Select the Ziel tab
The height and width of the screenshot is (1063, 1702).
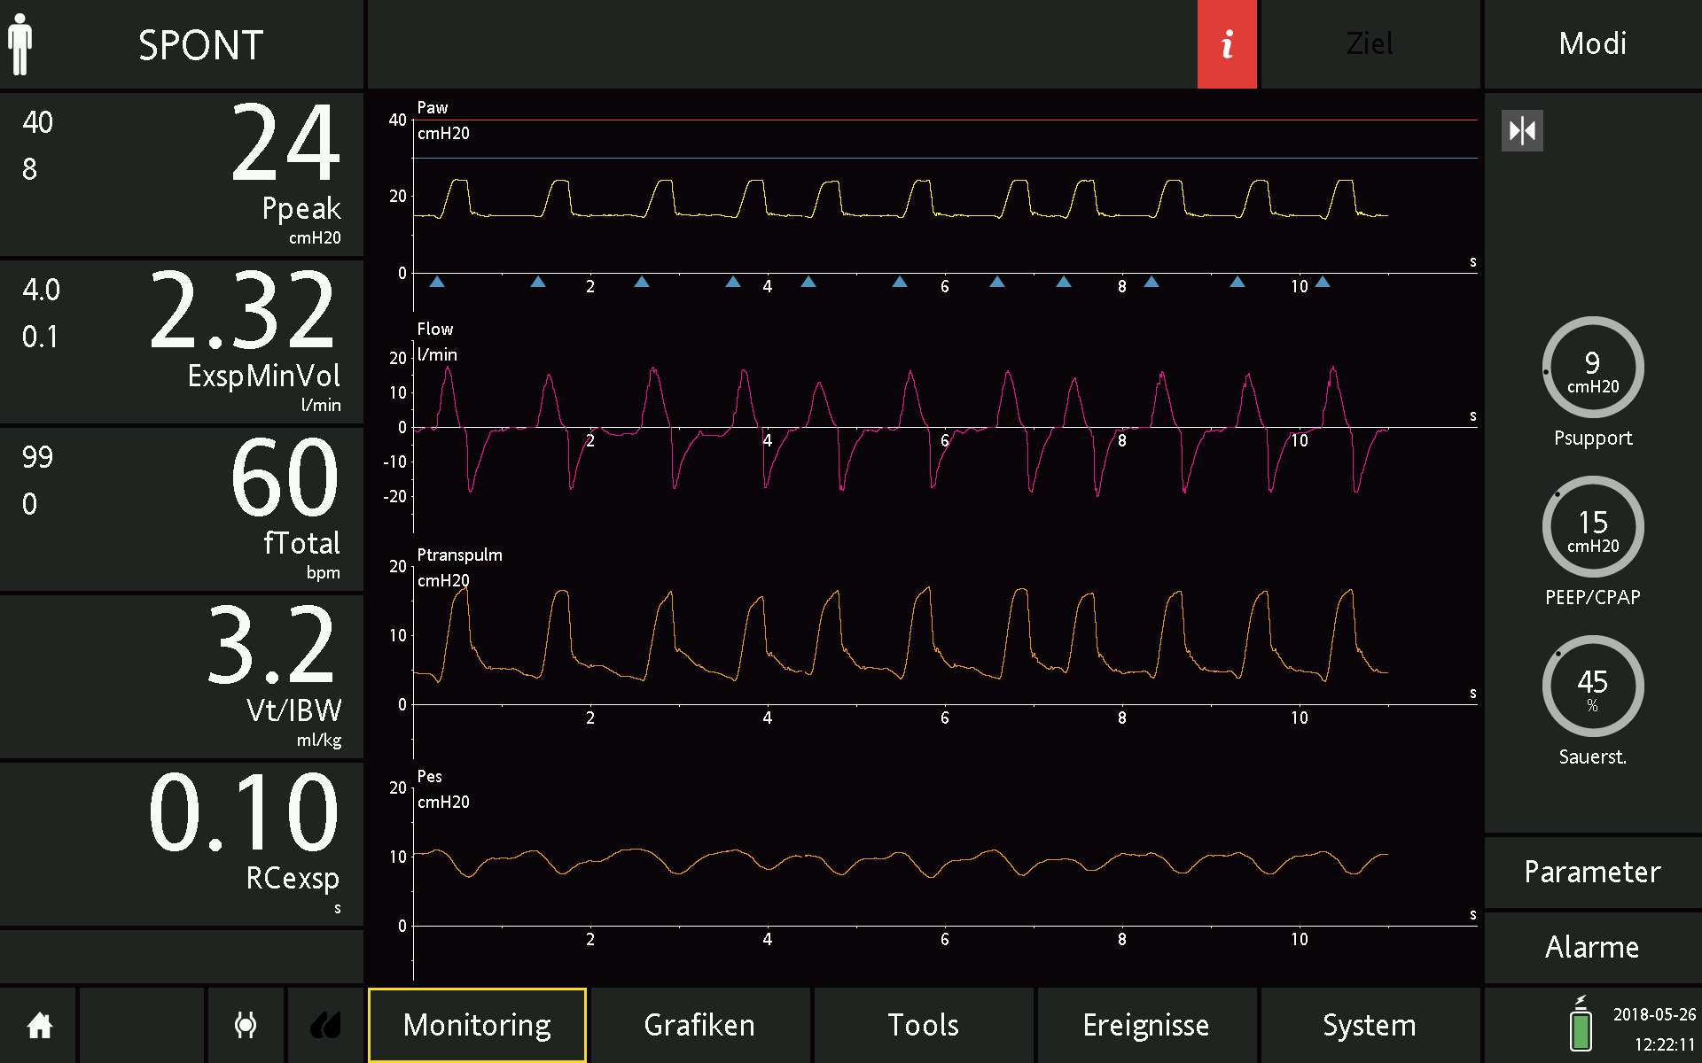(1370, 43)
